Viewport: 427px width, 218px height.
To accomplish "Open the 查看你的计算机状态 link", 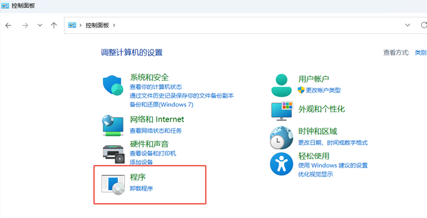I will tap(155, 87).
